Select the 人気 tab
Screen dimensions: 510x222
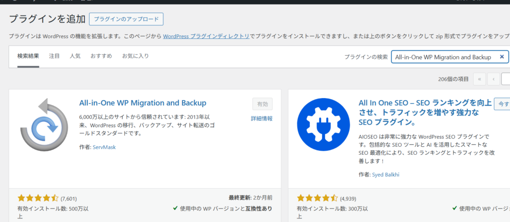(x=75, y=56)
